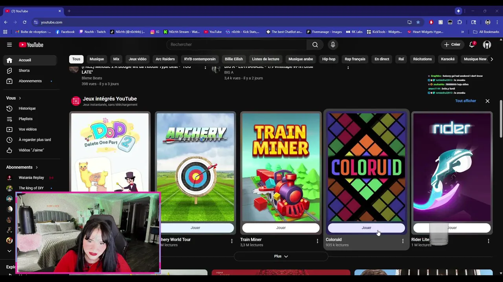Viewport: 503px width, 282px height.
Task: Go to Accueil in the sidebar
Action: 30,60
